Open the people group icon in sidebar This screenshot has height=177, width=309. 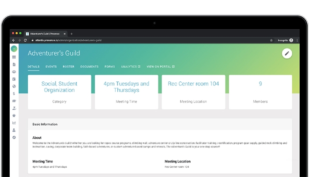[14, 72]
